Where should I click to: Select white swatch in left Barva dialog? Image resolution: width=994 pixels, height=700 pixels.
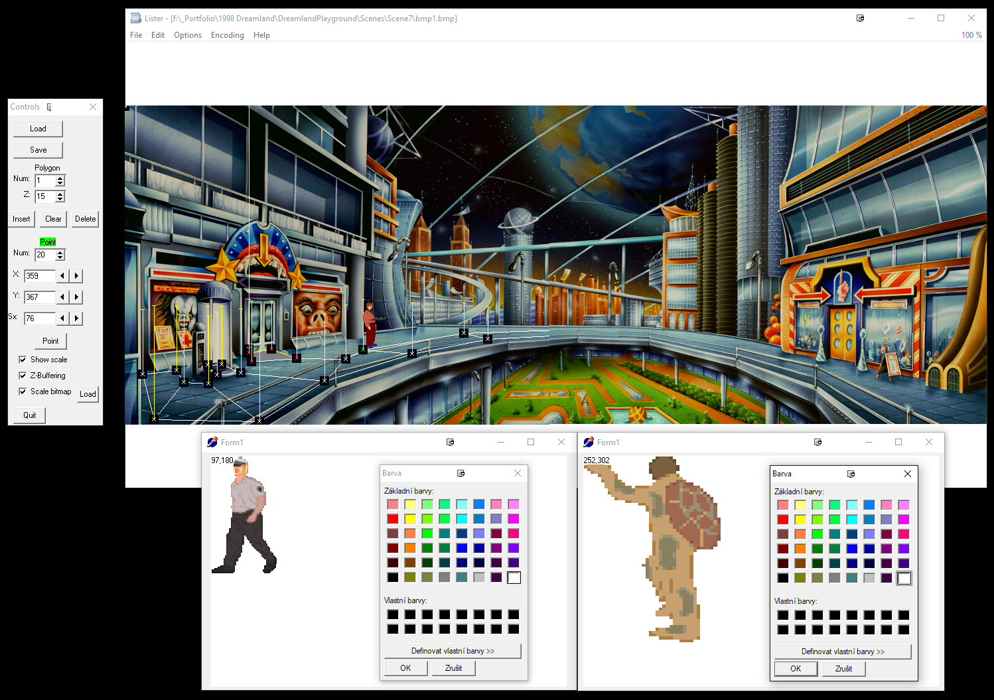point(514,577)
